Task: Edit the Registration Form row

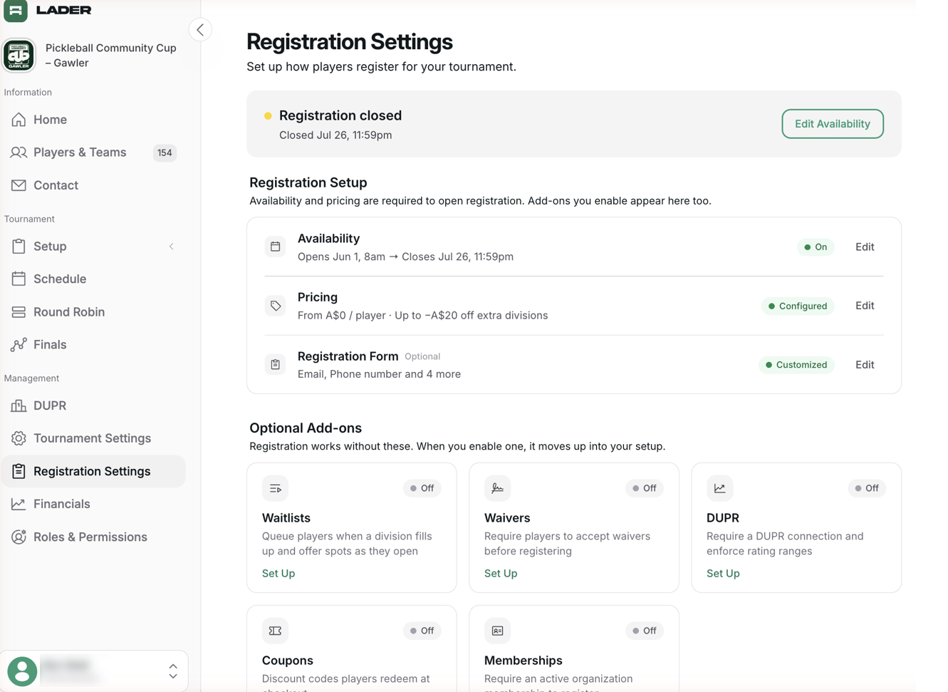Action: 865,365
